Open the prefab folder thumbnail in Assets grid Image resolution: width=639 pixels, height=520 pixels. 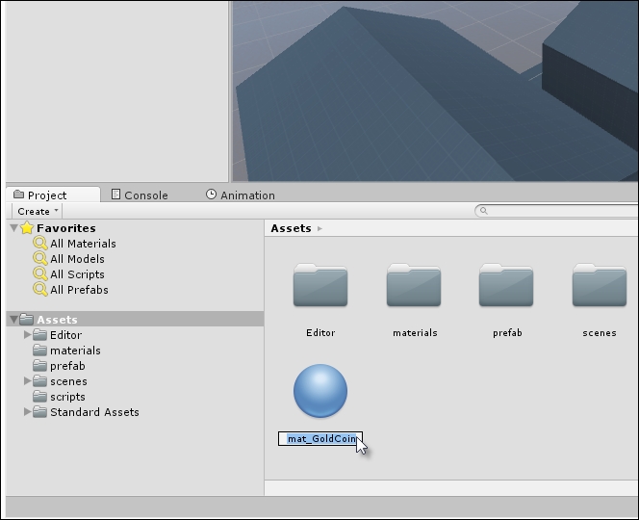click(x=506, y=285)
